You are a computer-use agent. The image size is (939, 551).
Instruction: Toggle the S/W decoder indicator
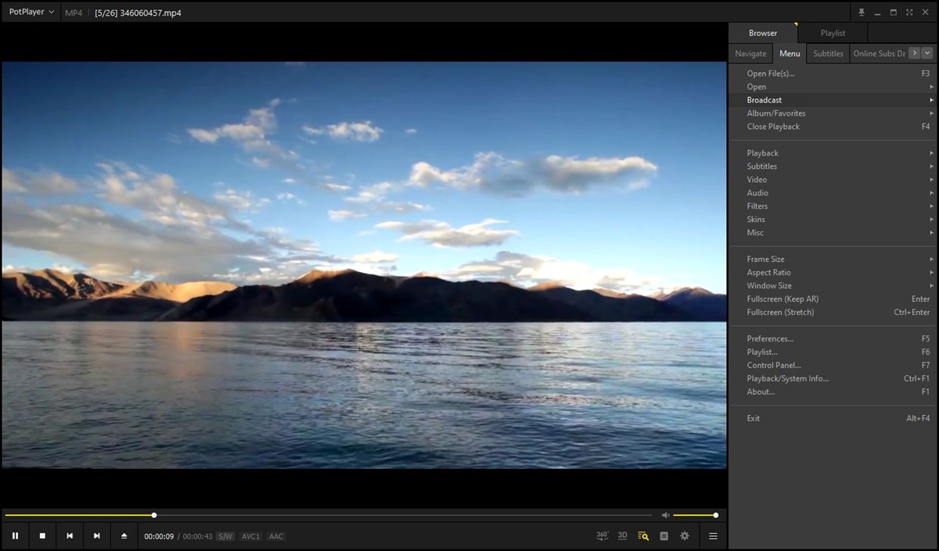click(x=225, y=536)
